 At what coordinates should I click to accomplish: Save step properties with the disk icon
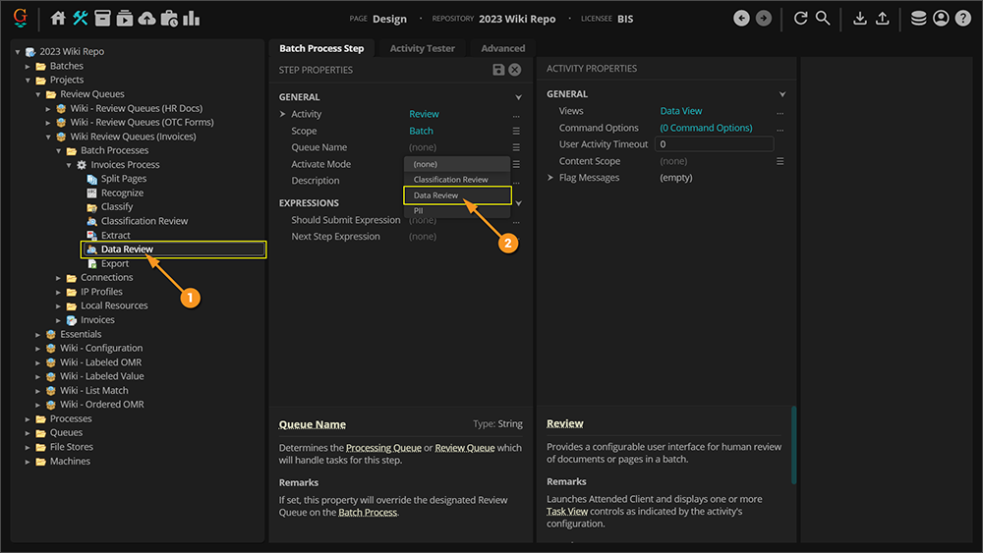click(x=499, y=70)
